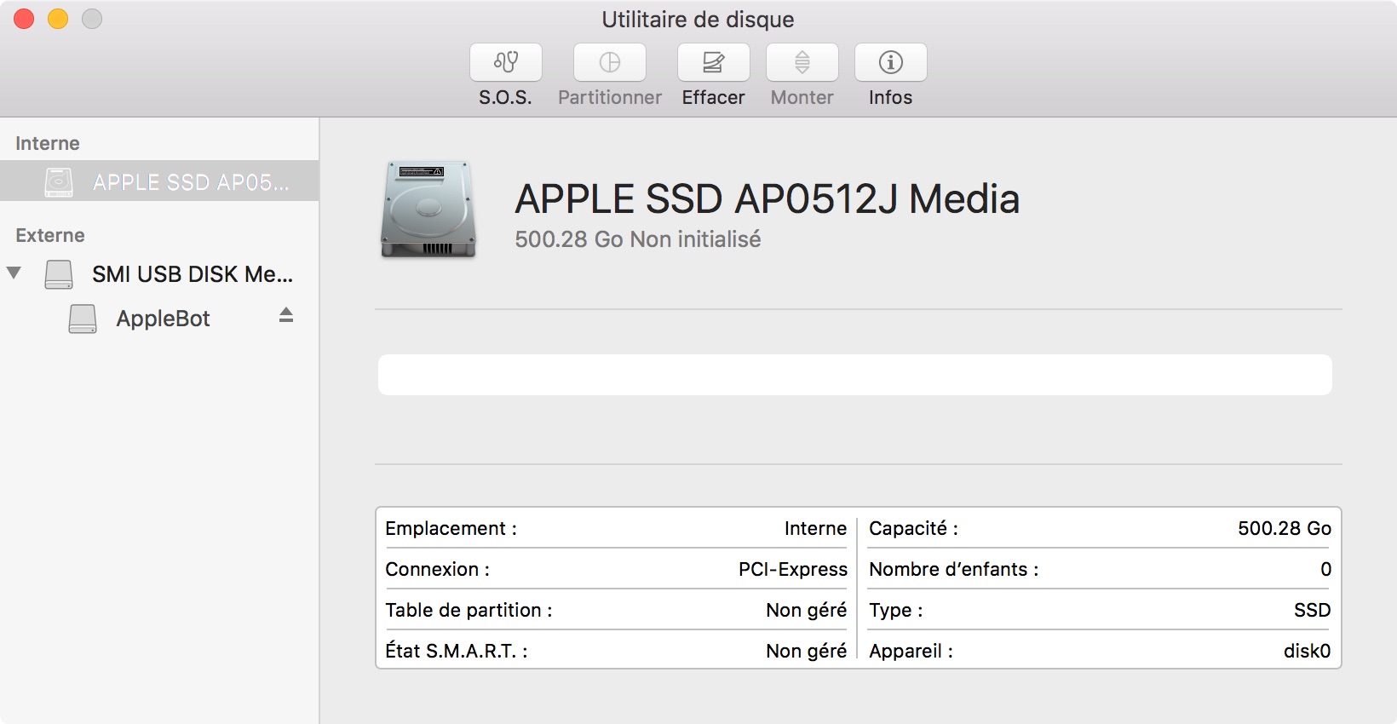1397x724 pixels.
Task: Click Table de partition value Non géré
Action: pos(806,610)
